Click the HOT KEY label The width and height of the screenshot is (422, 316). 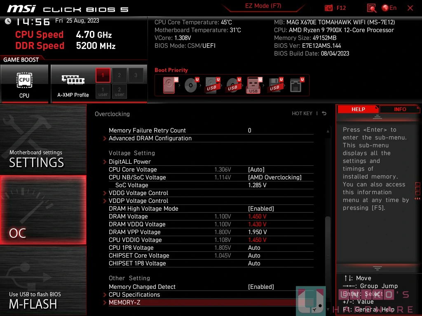click(x=302, y=114)
